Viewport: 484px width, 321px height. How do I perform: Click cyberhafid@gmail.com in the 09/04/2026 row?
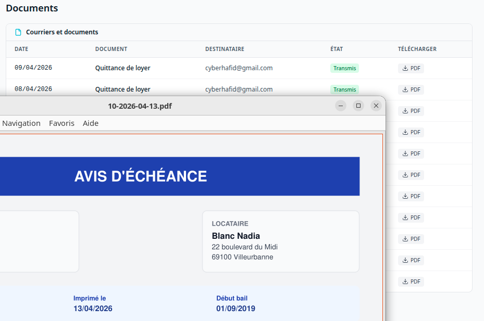coord(239,68)
